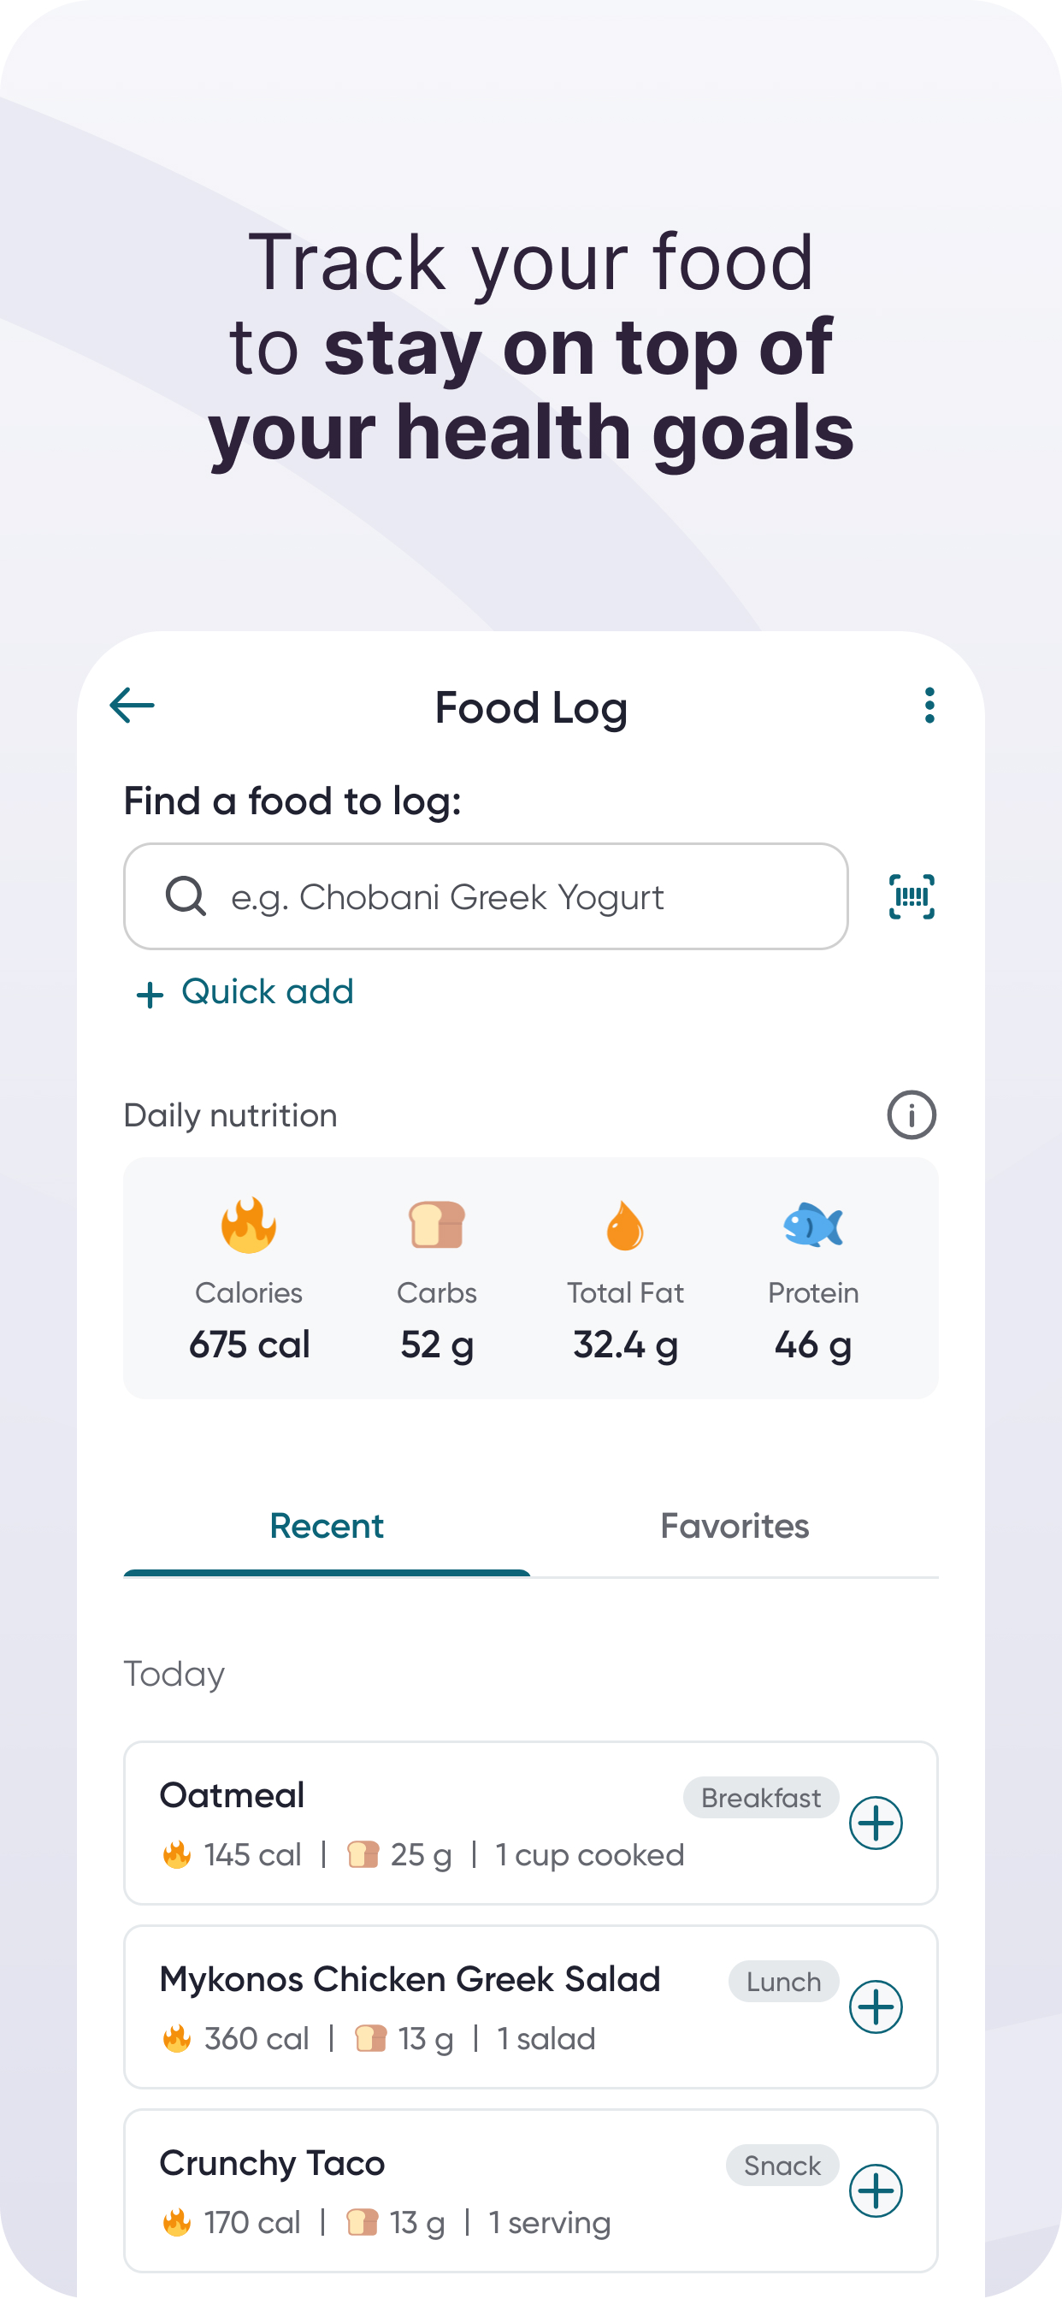Select the Lunch tag on Greek Salad

[x=783, y=1982]
